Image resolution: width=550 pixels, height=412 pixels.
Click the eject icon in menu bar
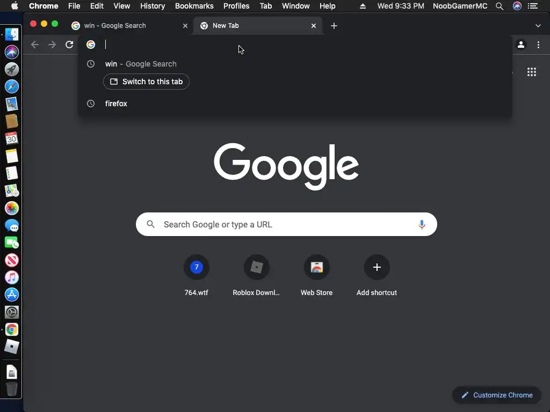pyautogui.click(x=363, y=6)
